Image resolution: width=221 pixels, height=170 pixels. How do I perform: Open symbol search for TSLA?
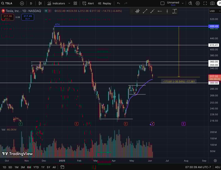tap(7, 3)
